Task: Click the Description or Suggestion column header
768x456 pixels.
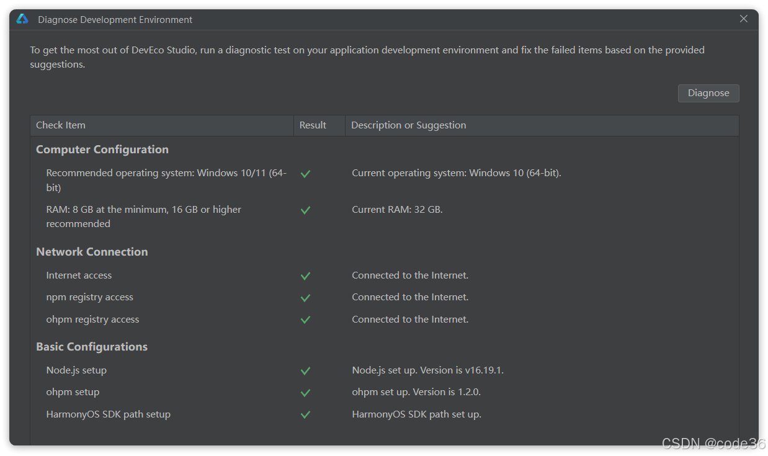Action: [x=408, y=125]
